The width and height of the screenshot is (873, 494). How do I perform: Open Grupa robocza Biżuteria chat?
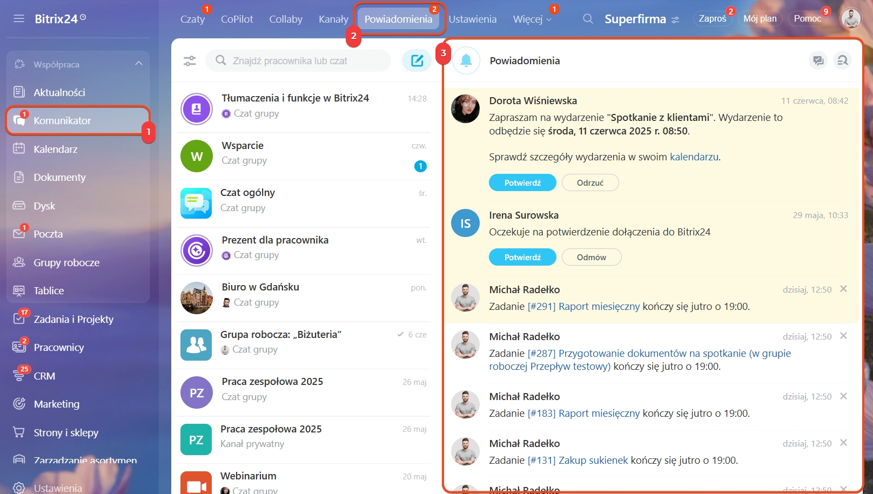tap(304, 345)
